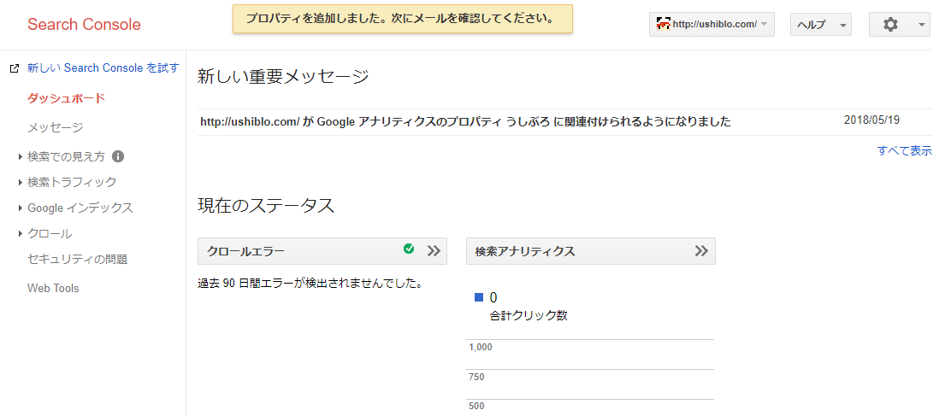Open 検索アナリティクス via its double-chevron icon
951x416 pixels.
(x=702, y=251)
